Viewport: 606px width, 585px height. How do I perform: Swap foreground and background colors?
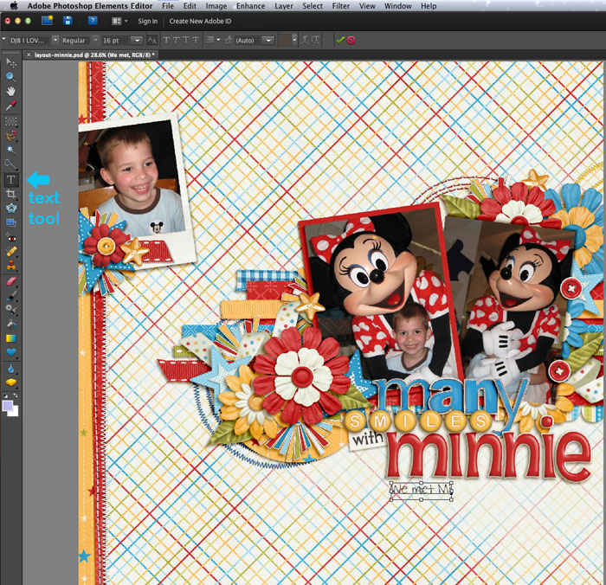click(15, 395)
